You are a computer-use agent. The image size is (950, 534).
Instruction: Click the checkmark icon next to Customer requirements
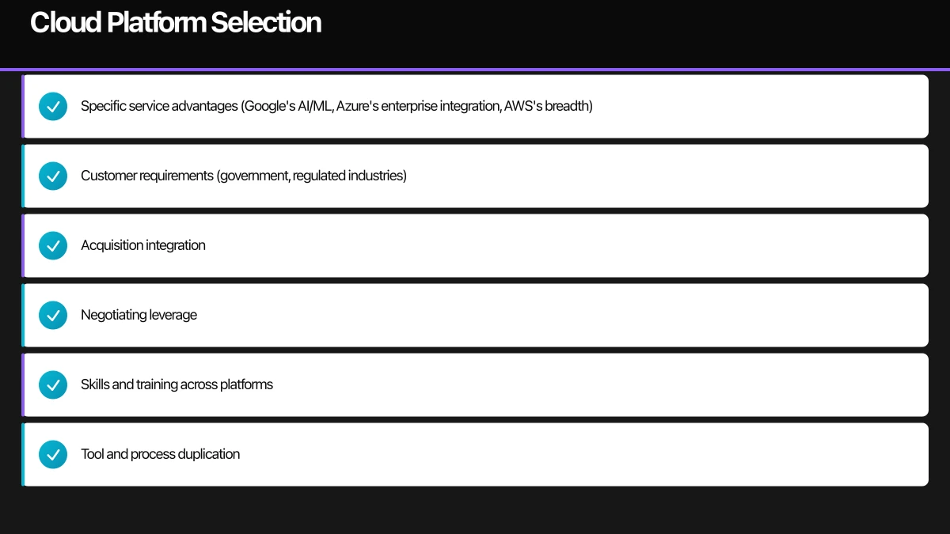pos(53,176)
